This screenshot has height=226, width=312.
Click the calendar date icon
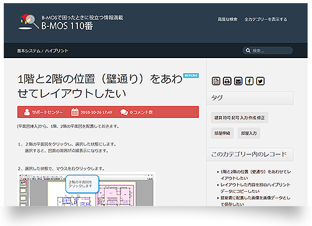tap(75, 112)
